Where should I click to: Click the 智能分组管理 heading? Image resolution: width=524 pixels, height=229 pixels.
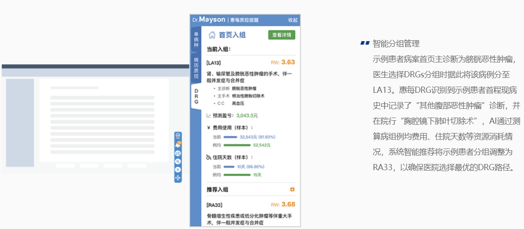click(396, 43)
